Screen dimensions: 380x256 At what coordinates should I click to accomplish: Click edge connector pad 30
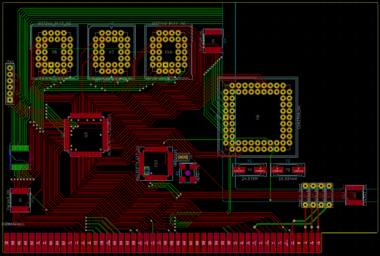[228, 243]
